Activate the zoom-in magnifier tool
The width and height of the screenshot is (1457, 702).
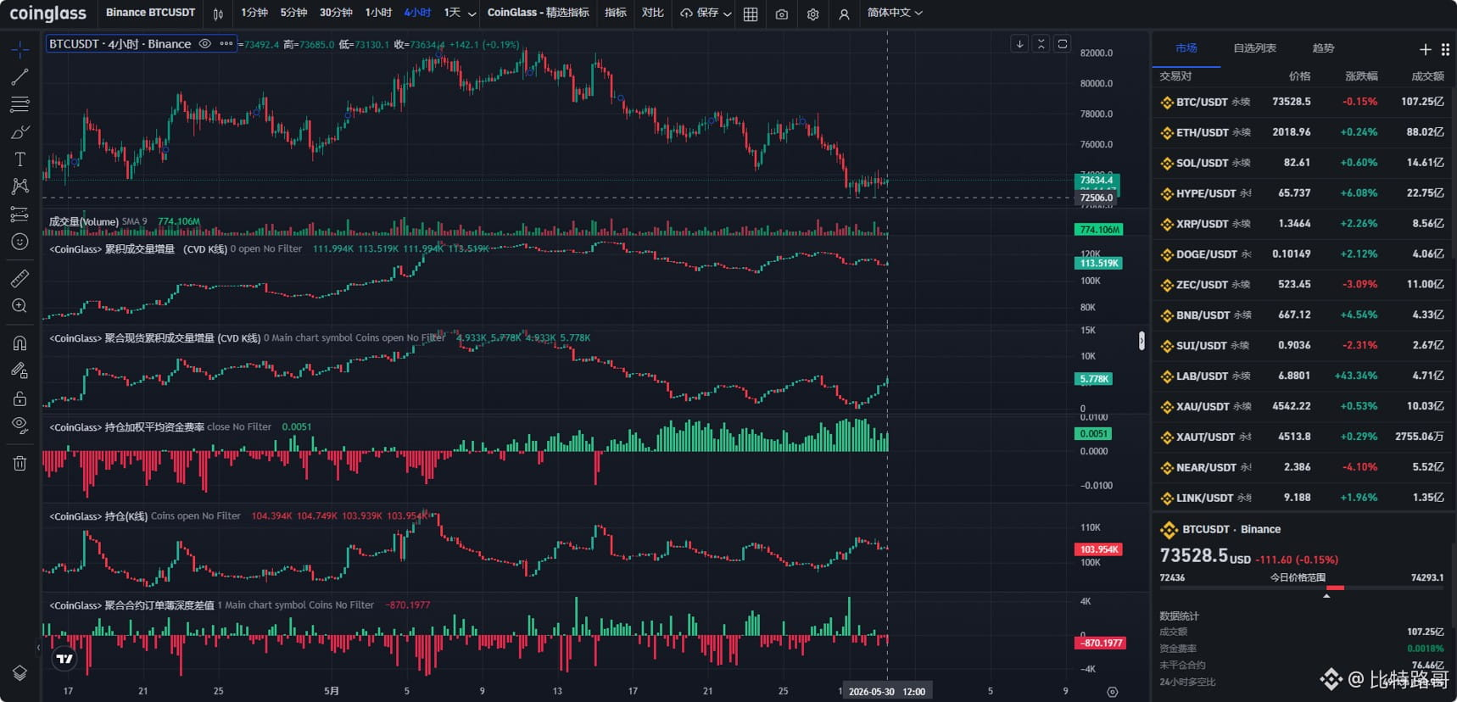(20, 306)
